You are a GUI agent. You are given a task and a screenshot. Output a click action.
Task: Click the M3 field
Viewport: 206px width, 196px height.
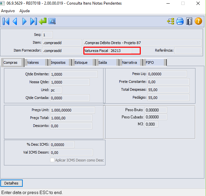pyautogui.click(x=151, y=124)
